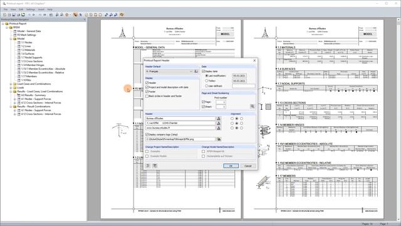Open the View menu
Viewport: 401px width, 226px height.
[x=13, y=9]
